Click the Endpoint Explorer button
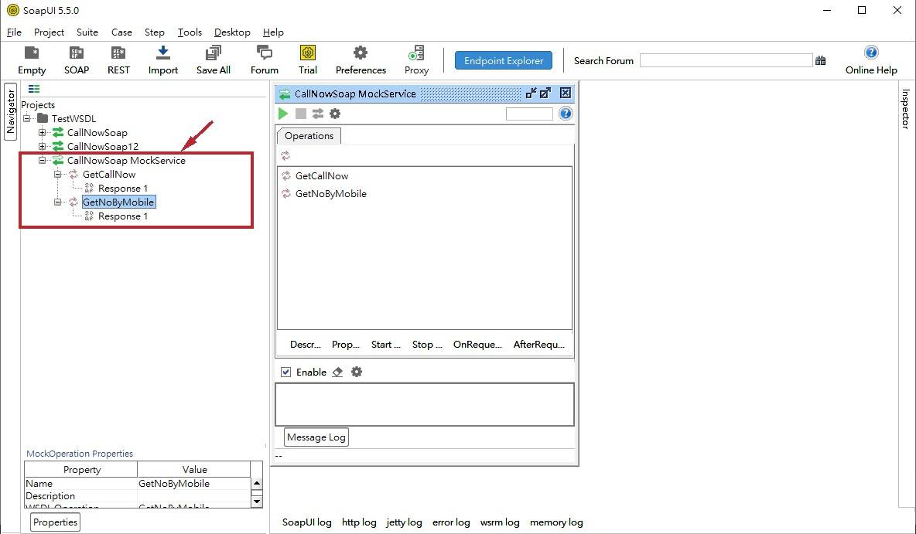Viewport: 916px width, 534px height. click(504, 61)
